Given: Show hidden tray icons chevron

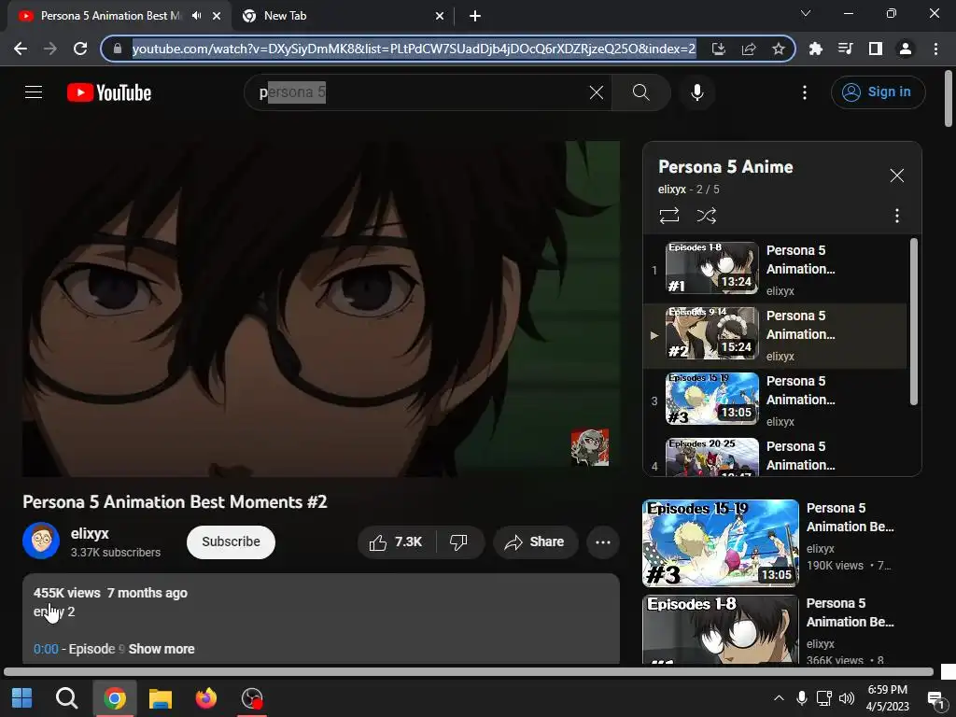Looking at the screenshot, I should pos(779,698).
